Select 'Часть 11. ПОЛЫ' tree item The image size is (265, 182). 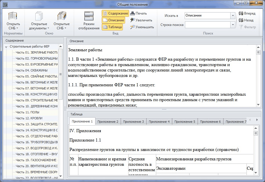tap(27, 112)
